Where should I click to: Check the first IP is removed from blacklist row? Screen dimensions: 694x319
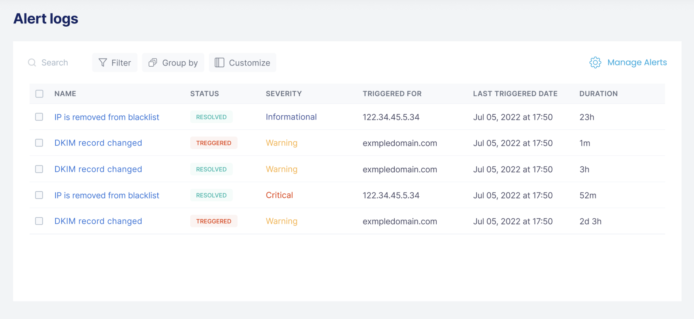(39, 117)
